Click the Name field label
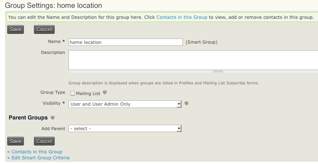Image resolution: width=318 pixels, height=164 pixels. (x=54, y=41)
